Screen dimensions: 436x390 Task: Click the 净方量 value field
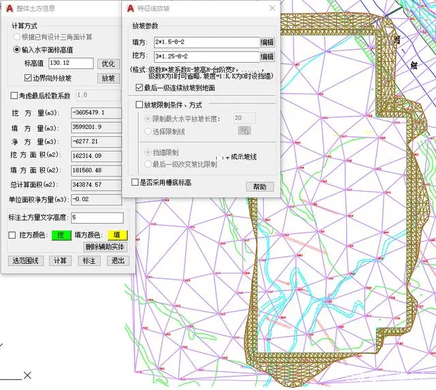[96, 142]
